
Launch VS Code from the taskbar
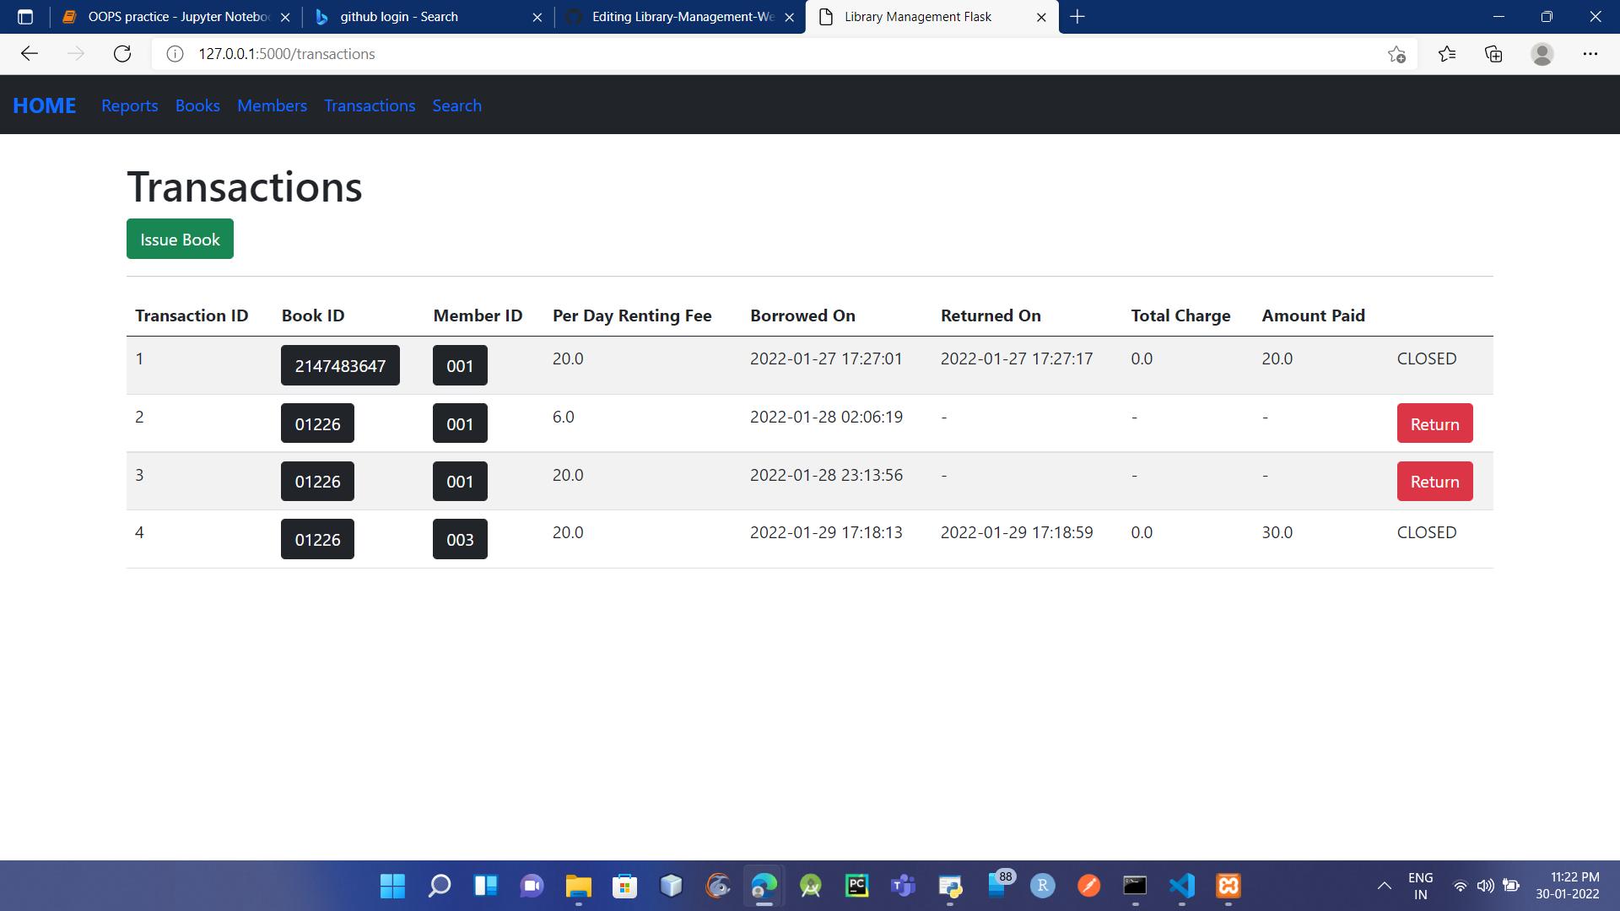click(1182, 886)
